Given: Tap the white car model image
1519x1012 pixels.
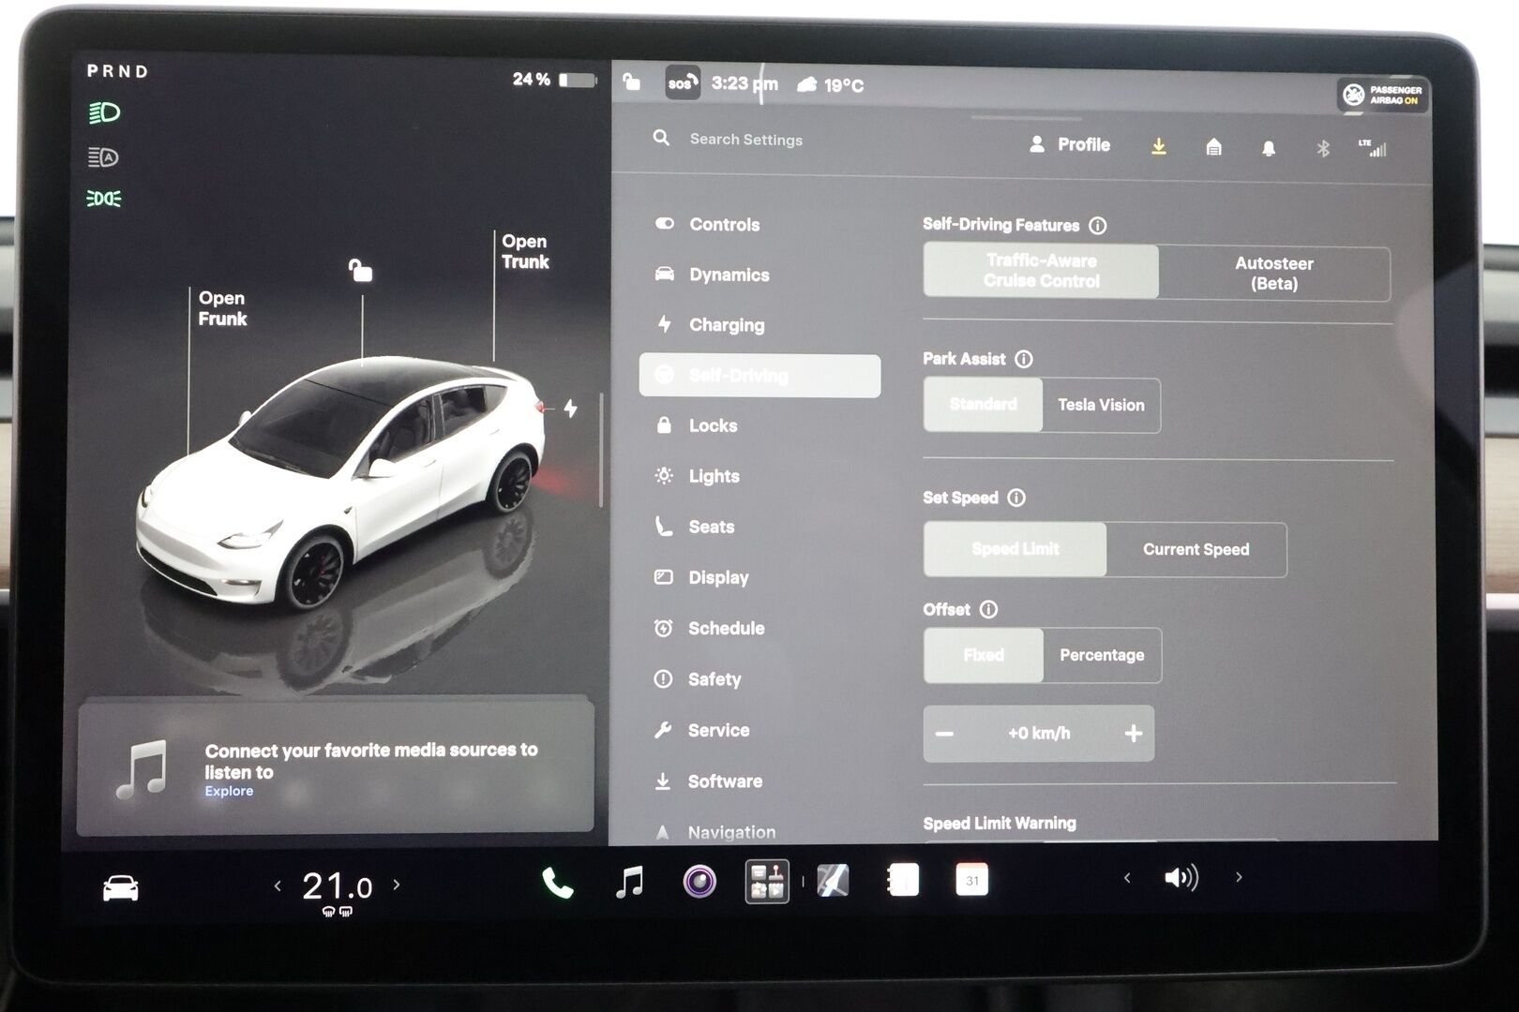Looking at the screenshot, I should click(x=340, y=481).
